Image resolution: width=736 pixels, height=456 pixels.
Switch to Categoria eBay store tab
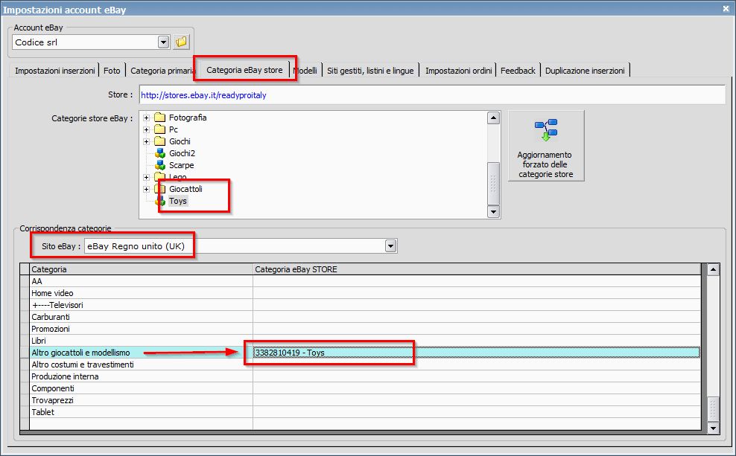(244, 70)
